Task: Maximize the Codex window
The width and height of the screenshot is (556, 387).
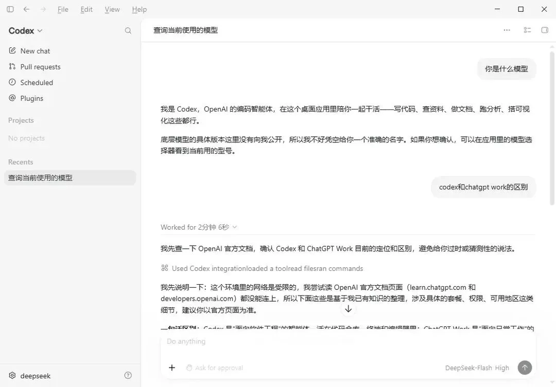Action: pyautogui.click(x=520, y=9)
